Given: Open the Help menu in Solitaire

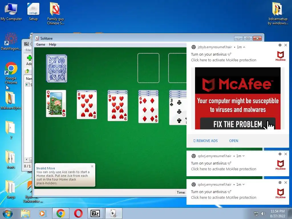Looking at the screenshot, I should pos(52,44).
